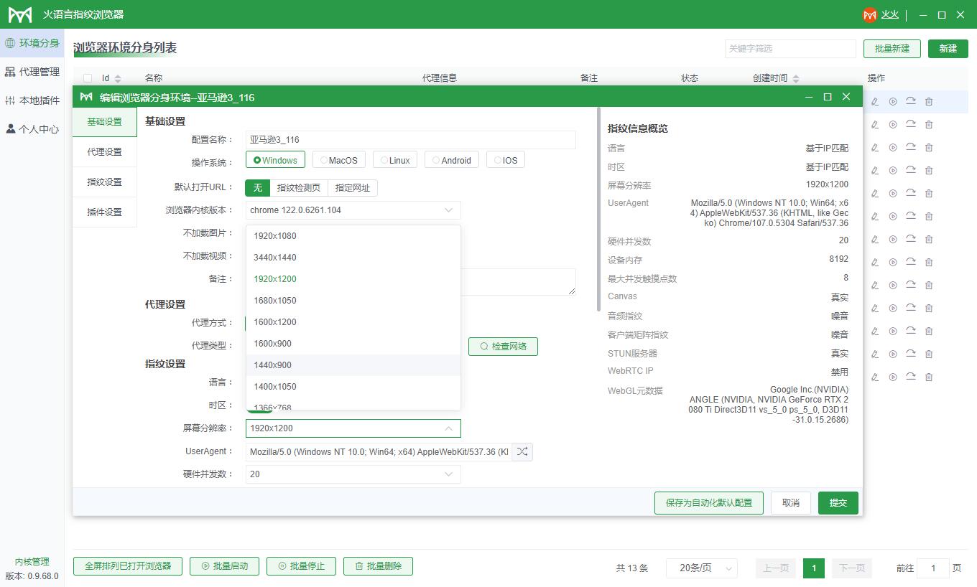Image resolution: width=977 pixels, height=587 pixels.
Task: Click the edit pencil icon in the first list row
Action: [875, 102]
